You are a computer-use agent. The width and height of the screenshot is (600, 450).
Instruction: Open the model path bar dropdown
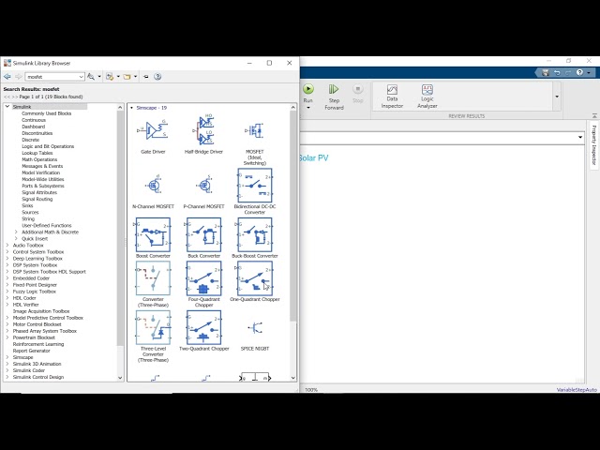580,137
